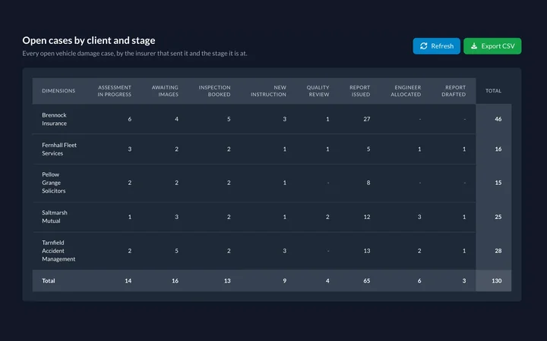Click the Open cases by client and stage title
The width and height of the screenshot is (547, 341).
89,40
